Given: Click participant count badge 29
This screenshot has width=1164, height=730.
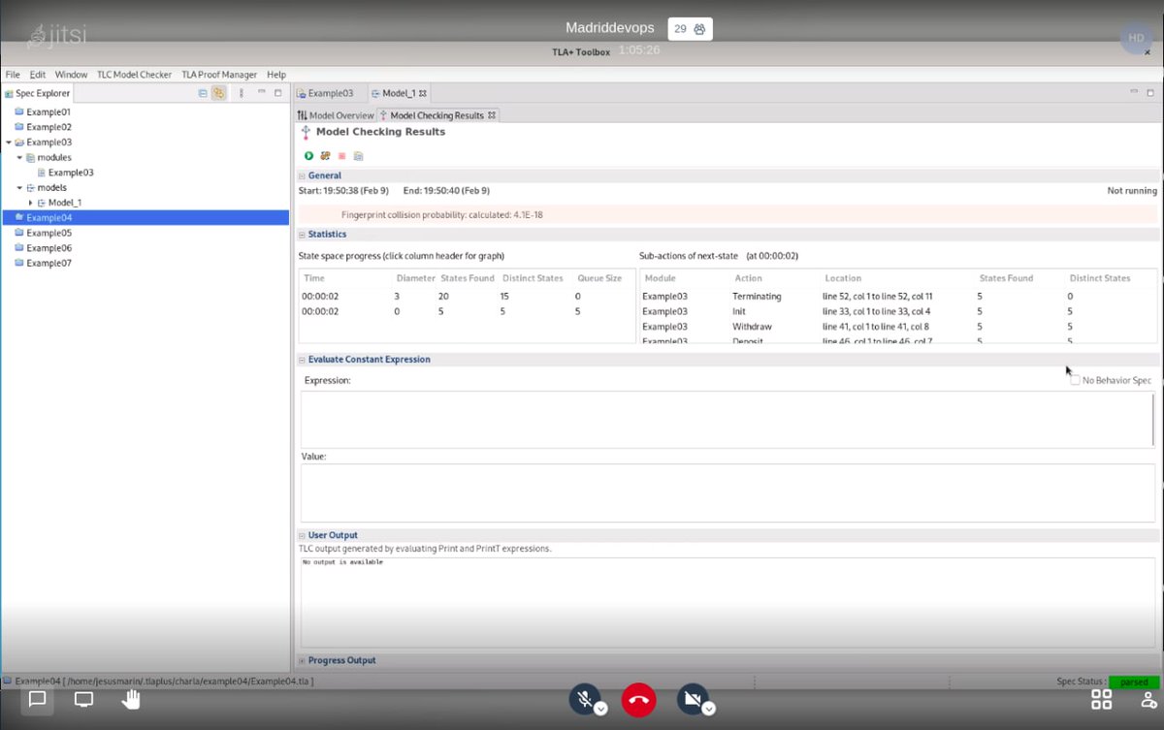Looking at the screenshot, I should (690, 29).
